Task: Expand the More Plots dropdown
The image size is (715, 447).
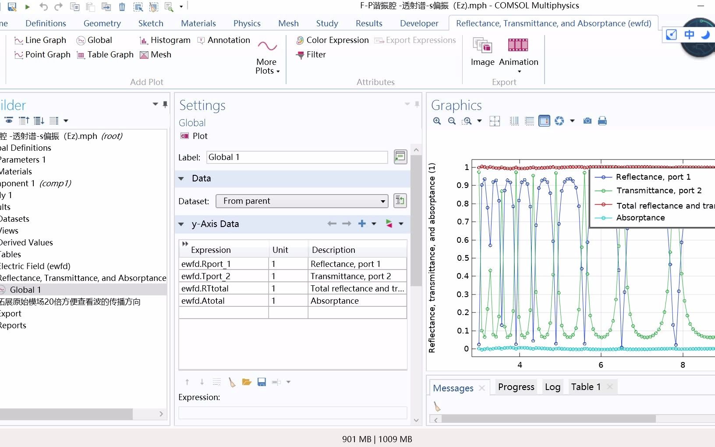Action: pos(267,67)
